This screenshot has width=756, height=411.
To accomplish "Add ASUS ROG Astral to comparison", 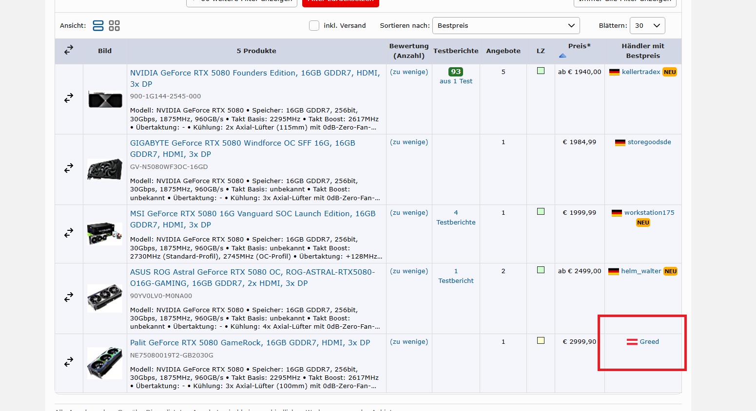I will click(69, 297).
